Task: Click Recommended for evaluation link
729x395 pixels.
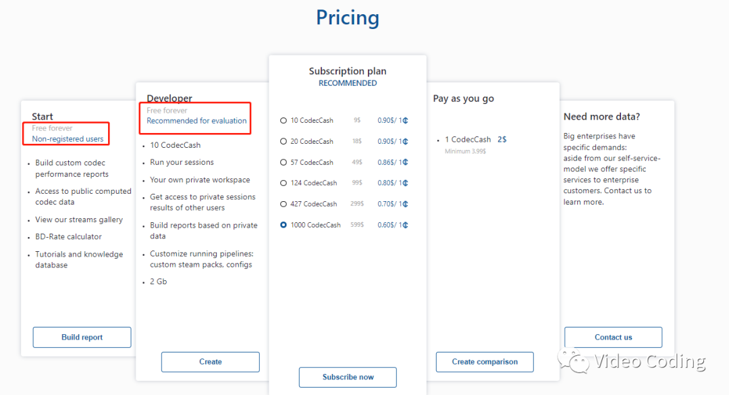Action: (x=196, y=121)
